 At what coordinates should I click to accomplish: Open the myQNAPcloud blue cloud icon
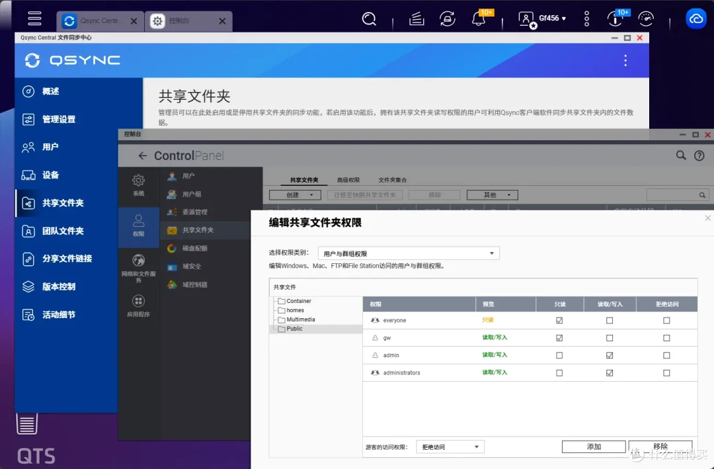[695, 19]
